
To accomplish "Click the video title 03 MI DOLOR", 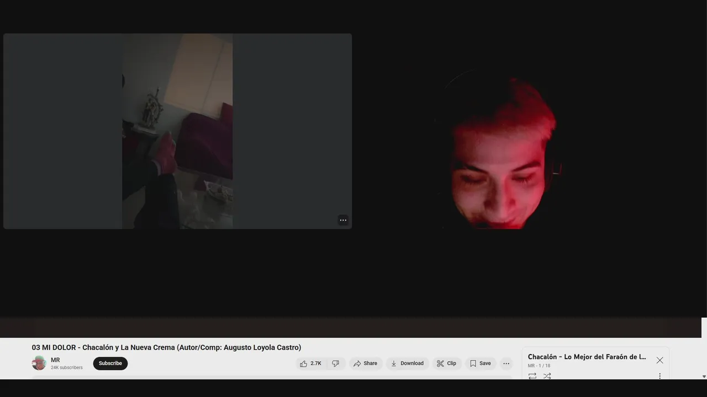I will click(166, 347).
